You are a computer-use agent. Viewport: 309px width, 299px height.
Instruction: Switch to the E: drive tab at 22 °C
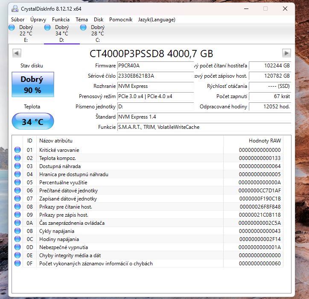coord(26,34)
